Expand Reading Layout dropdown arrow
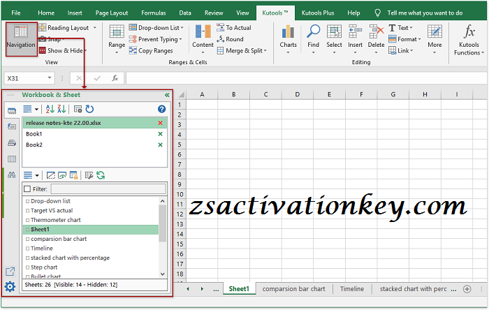The width and height of the screenshot is (489, 310). 95,28
